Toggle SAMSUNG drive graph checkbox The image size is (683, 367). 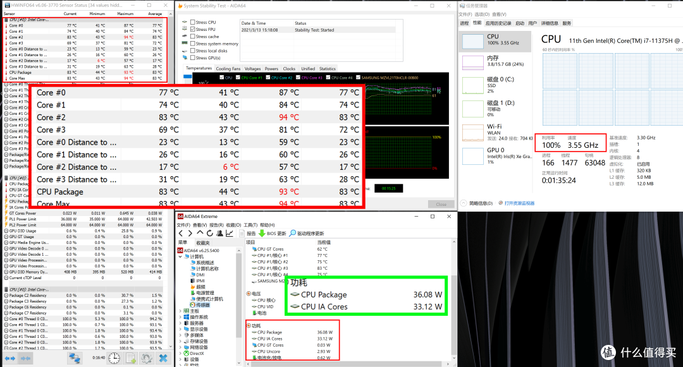click(x=358, y=78)
